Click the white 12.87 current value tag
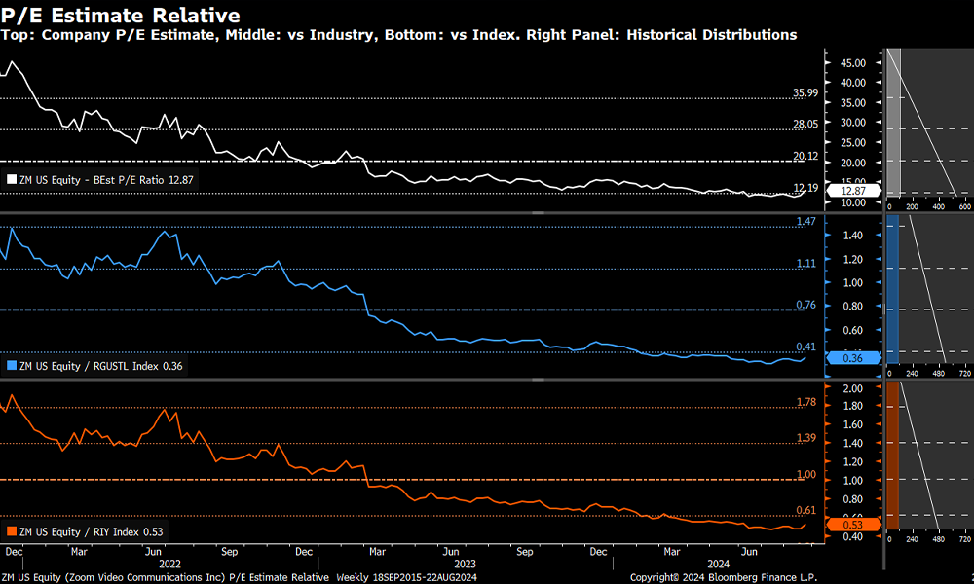This screenshot has height=584, width=974. pos(853,191)
